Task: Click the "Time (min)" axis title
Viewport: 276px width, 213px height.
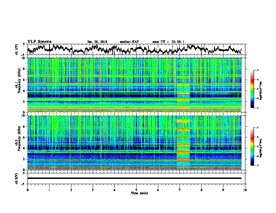Action: (139, 193)
